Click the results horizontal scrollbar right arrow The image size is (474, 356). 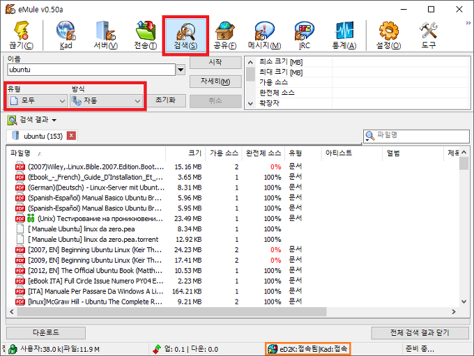click(x=454, y=311)
